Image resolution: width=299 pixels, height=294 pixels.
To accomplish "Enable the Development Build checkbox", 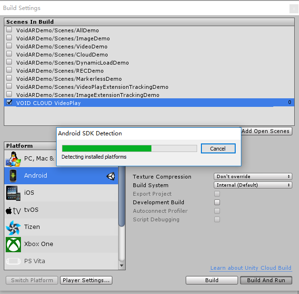I will pyautogui.click(x=217, y=202).
